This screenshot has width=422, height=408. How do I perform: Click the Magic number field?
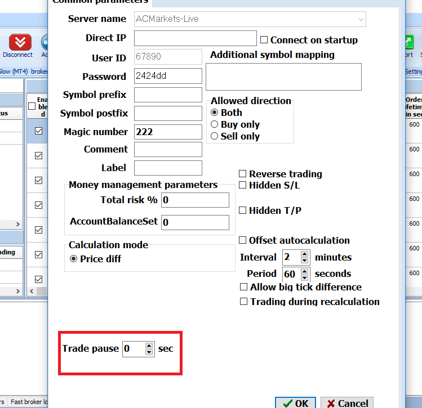(x=168, y=132)
